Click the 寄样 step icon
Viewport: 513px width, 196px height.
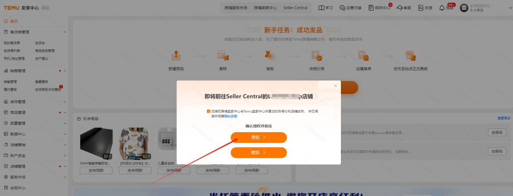223,55
